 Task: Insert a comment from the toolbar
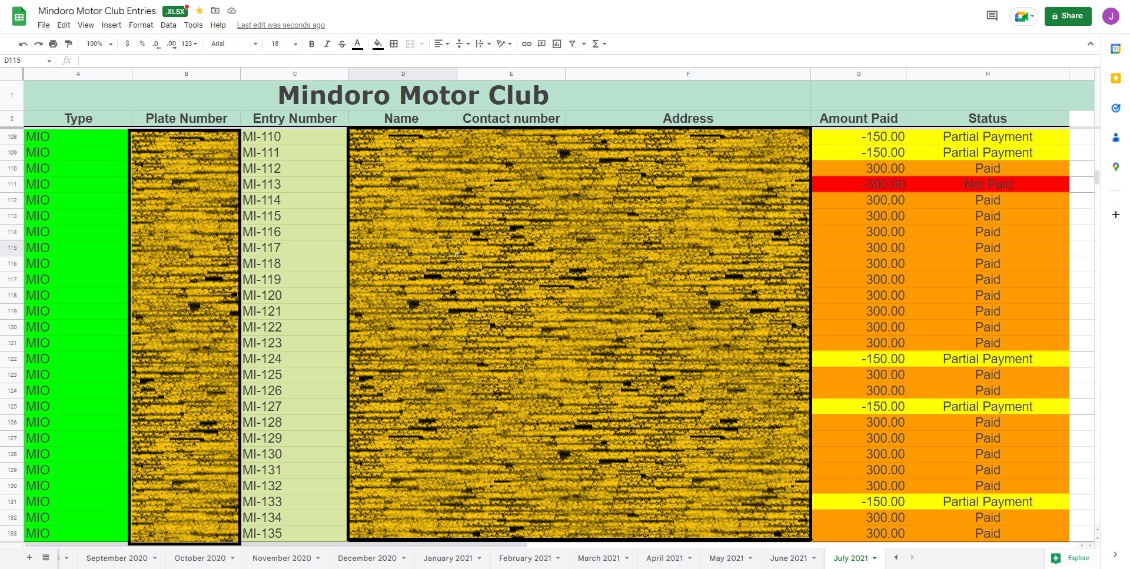pos(541,44)
